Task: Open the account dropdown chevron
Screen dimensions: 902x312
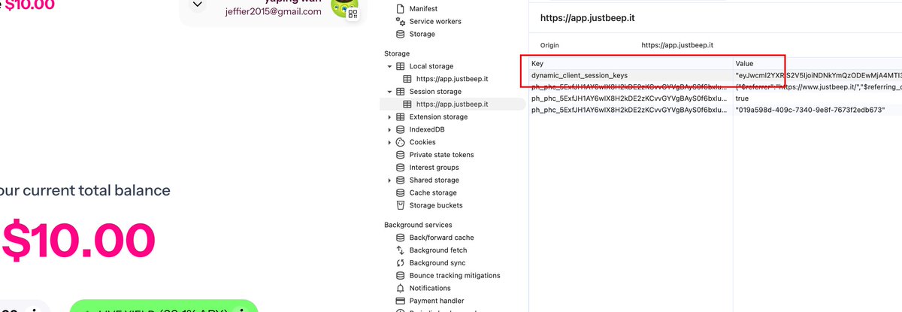Action: coord(197,5)
